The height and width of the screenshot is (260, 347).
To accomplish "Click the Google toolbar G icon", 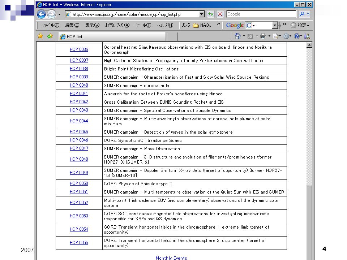I will pos(249,25).
